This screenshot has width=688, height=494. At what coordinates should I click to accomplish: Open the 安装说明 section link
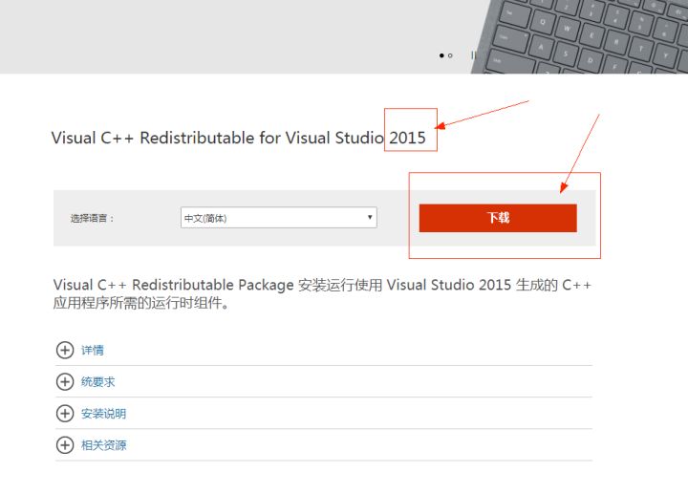pyautogui.click(x=103, y=413)
